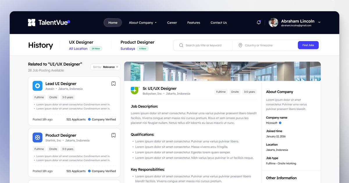
Task: Click 521 Applicants on Product Designer card
Action: [x=76, y=171]
